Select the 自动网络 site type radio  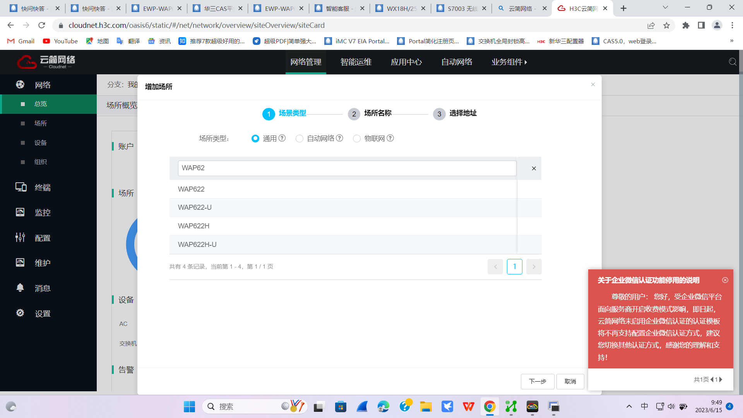point(299,139)
